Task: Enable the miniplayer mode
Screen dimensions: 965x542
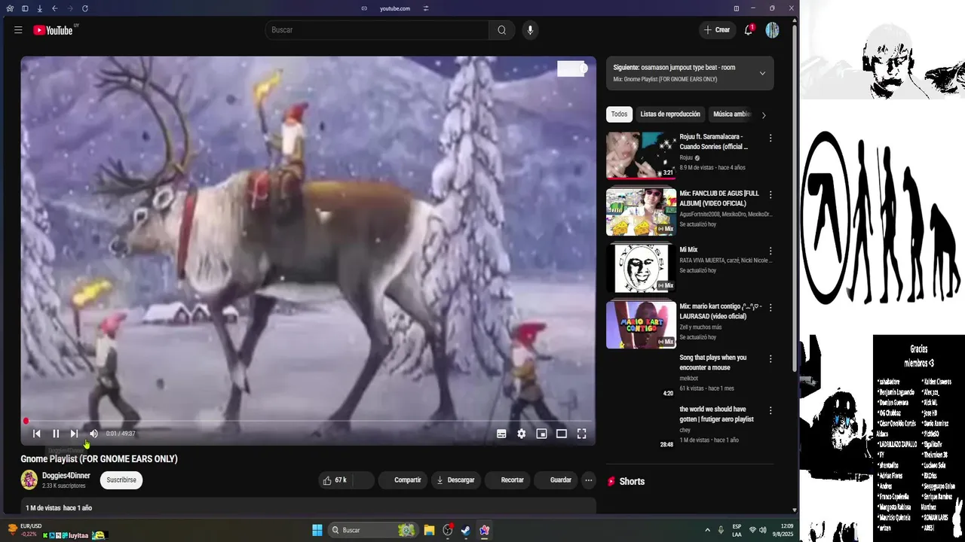Action: [541, 434]
